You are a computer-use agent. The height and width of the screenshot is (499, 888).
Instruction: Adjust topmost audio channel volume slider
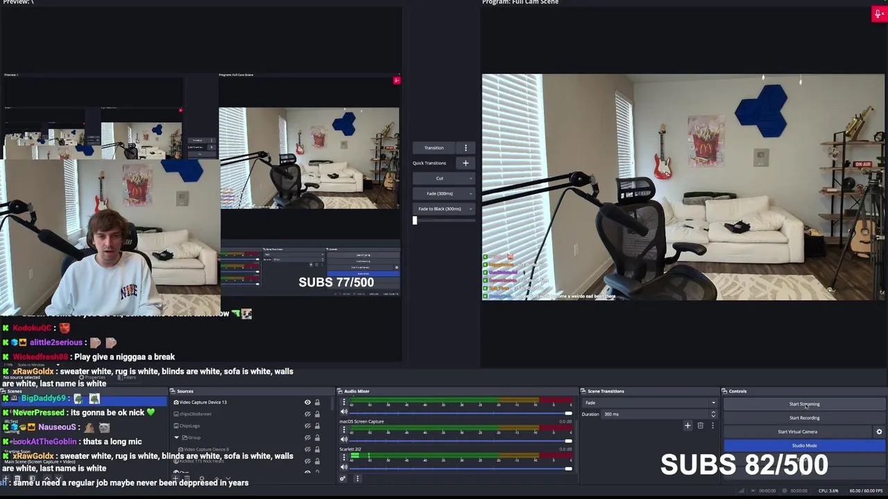click(461, 412)
